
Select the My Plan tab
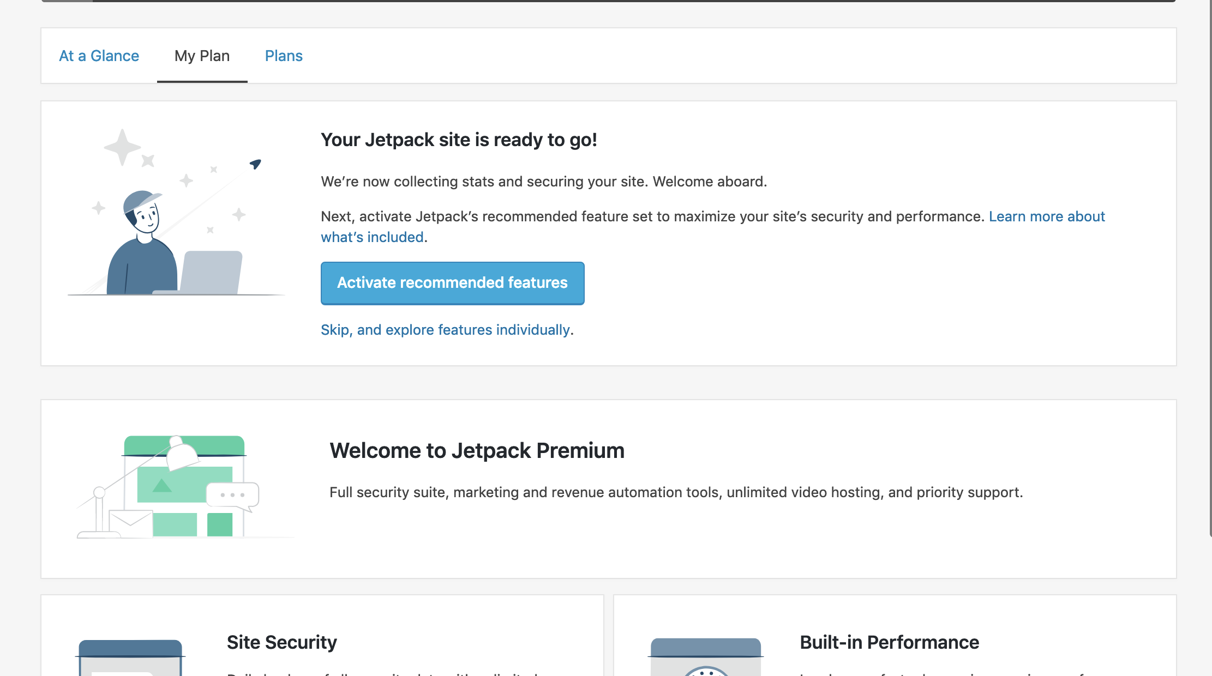tap(202, 56)
